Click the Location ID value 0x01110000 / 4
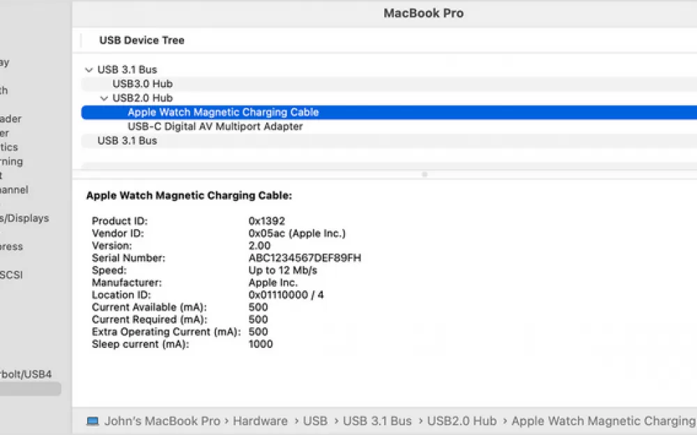The image size is (697, 435). [x=286, y=295]
